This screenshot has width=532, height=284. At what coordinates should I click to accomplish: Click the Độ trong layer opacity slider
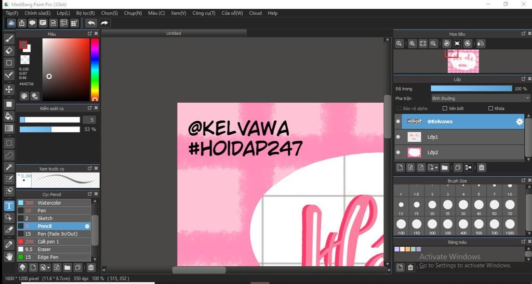tap(471, 88)
